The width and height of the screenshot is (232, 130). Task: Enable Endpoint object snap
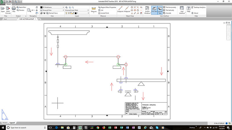pyautogui.click(x=120, y=8)
